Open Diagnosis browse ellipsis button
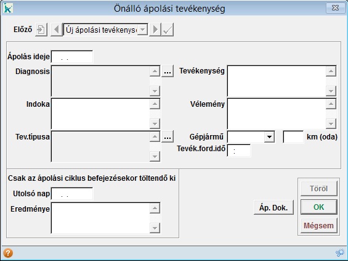Screen dimensions: 348x261 tap(168, 72)
